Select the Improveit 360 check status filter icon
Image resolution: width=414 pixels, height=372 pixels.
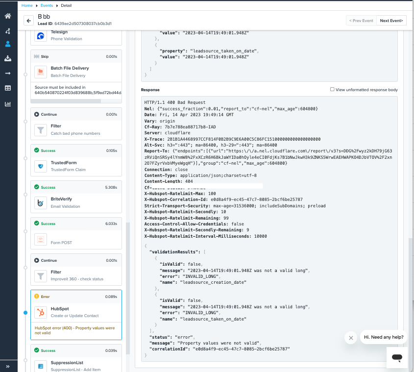point(41,276)
